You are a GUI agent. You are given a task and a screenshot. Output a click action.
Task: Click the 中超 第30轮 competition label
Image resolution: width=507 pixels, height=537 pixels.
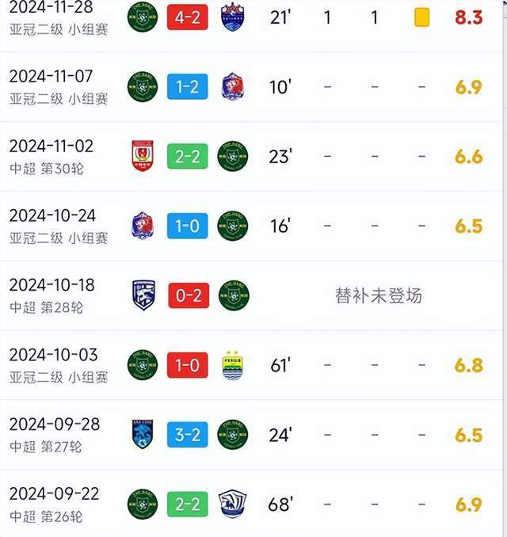[46, 168]
